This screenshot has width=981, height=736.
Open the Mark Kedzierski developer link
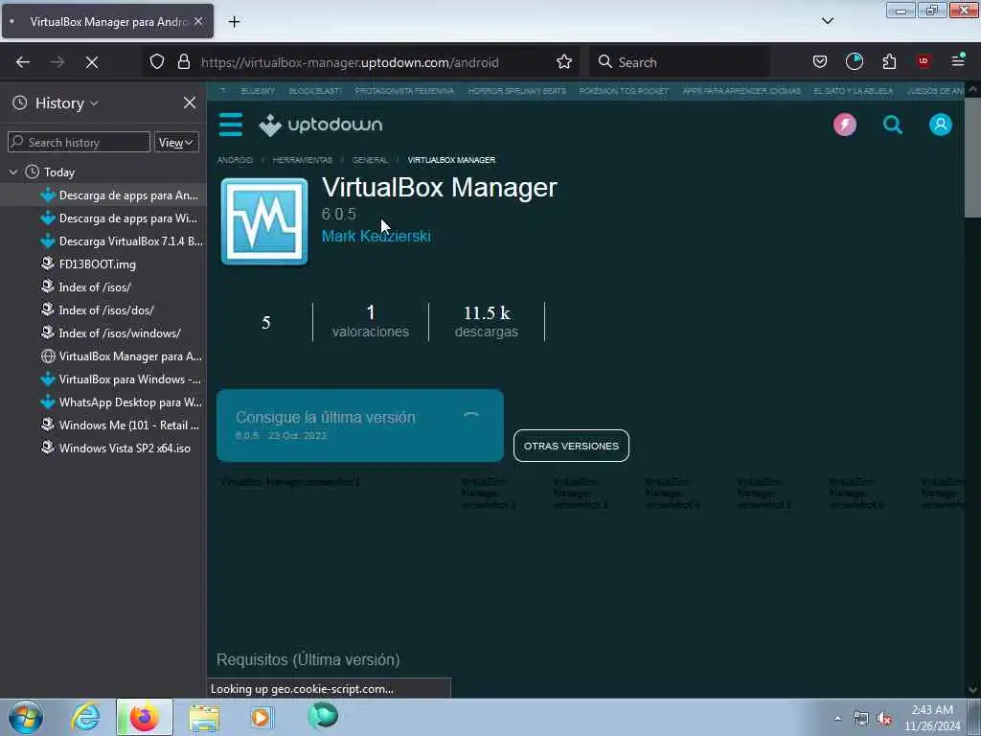(376, 236)
